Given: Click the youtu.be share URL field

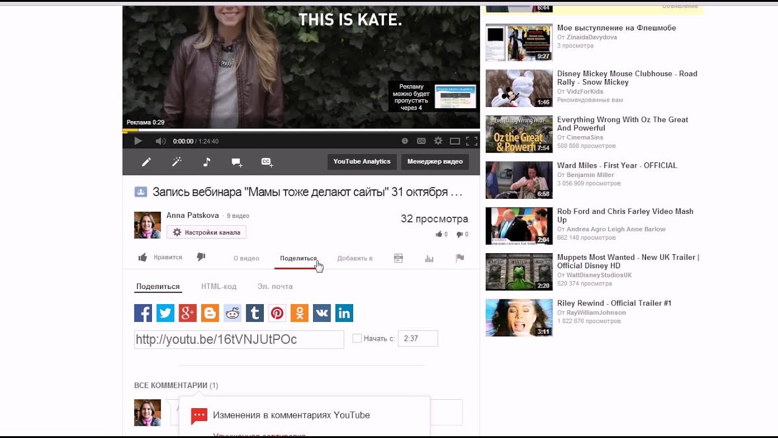Looking at the screenshot, I should coord(239,339).
